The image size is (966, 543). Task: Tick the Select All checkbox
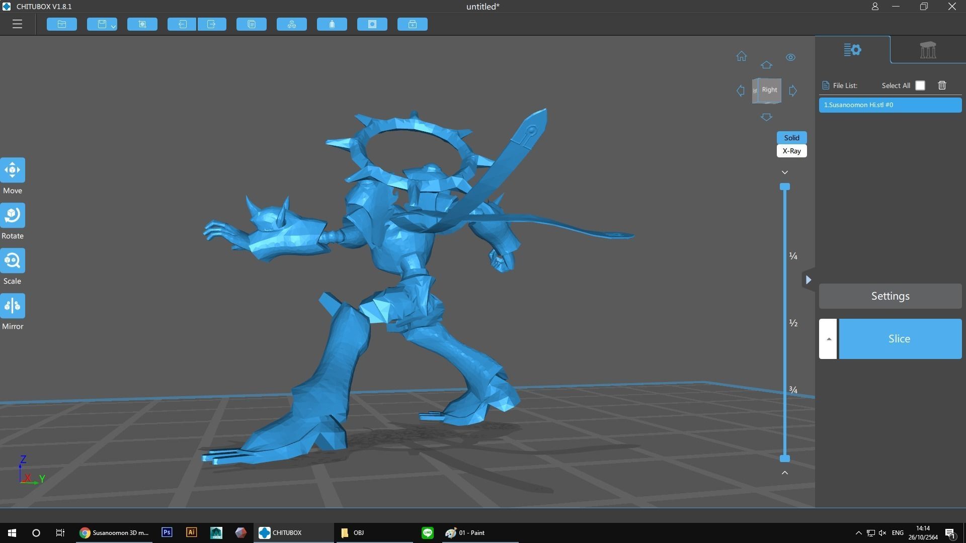click(920, 85)
